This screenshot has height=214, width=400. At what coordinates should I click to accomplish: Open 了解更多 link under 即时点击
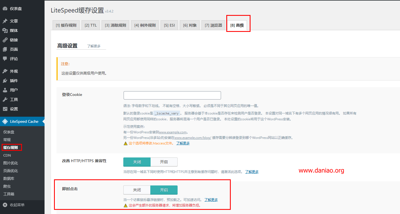[x=211, y=200]
